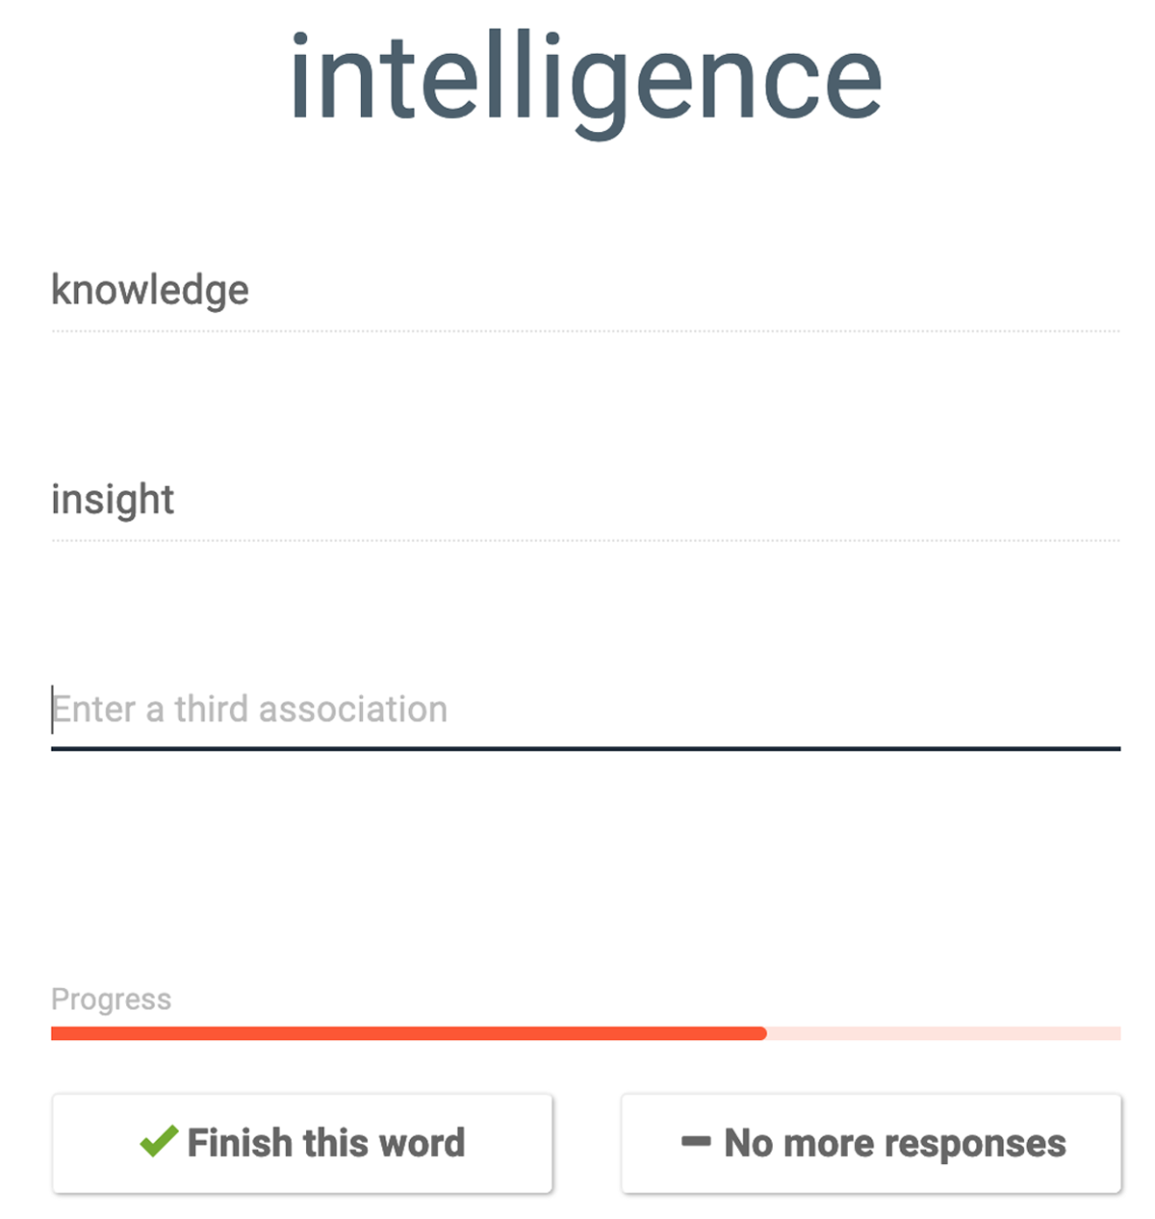1155x1219 pixels.
Task: Click the dotted underline beneath knowledge
Action: pos(585,331)
